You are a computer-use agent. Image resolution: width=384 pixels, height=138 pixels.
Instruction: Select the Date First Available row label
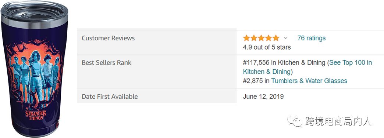tap(110, 97)
